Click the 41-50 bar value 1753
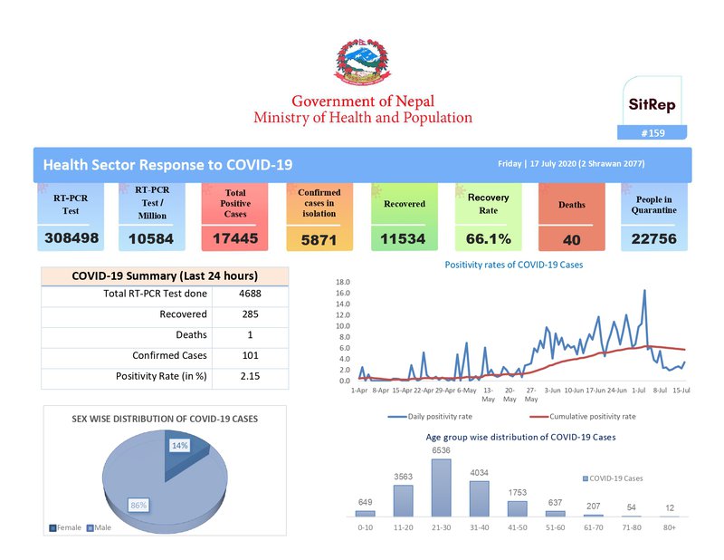 517,492
